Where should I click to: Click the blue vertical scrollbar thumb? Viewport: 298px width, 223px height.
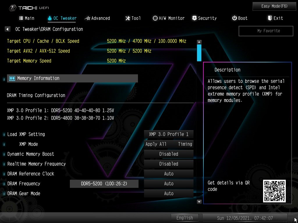(199, 53)
